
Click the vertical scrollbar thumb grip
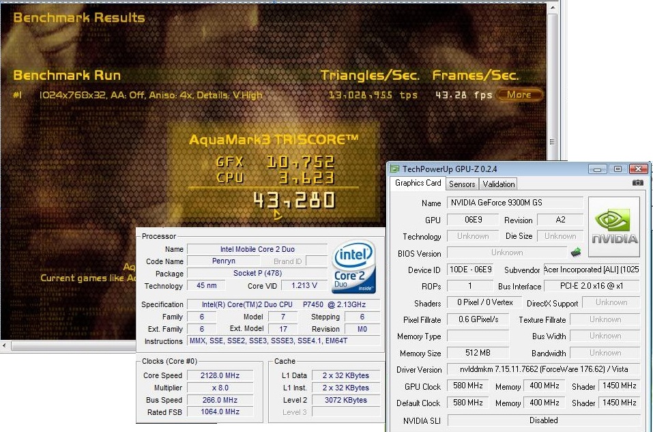click(x=552, y=142)
